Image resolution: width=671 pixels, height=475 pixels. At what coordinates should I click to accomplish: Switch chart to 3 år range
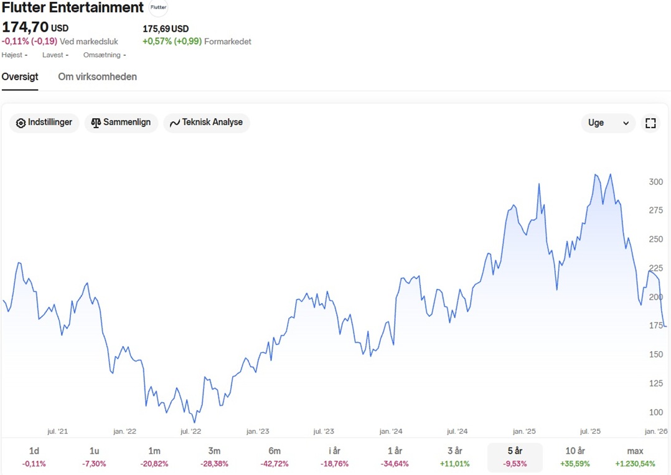pos(454,457)
